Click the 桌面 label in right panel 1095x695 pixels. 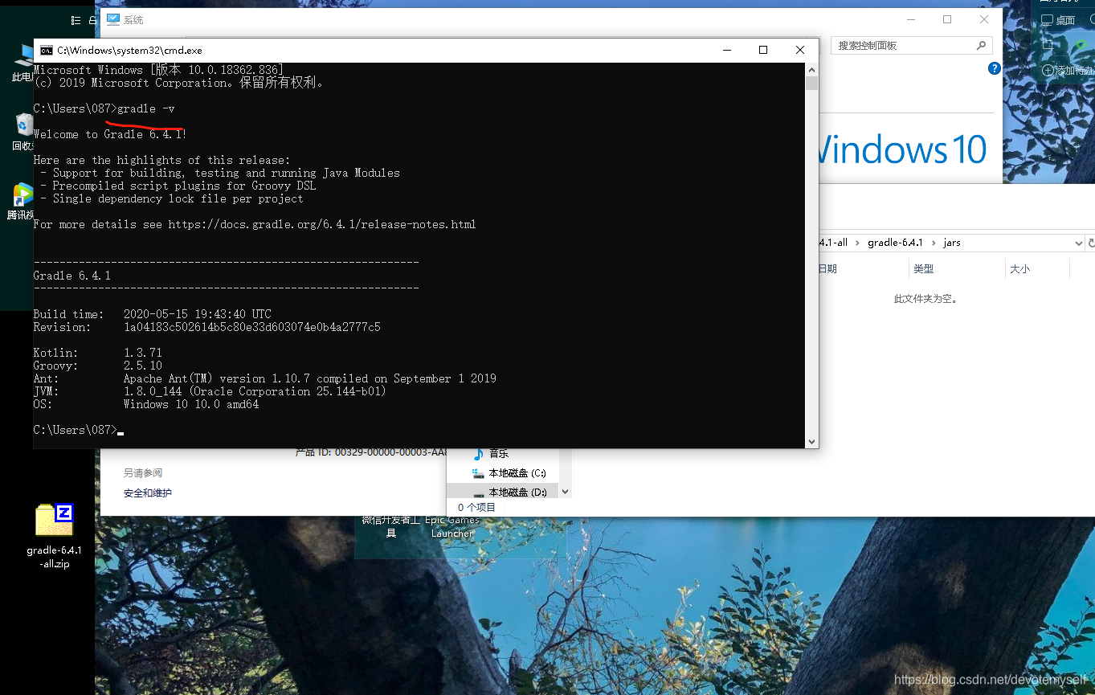tap(1065, 20)
